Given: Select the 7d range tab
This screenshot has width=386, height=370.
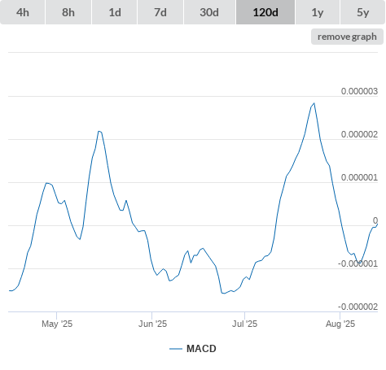Looking at the screenshot, I should (160, 12).
